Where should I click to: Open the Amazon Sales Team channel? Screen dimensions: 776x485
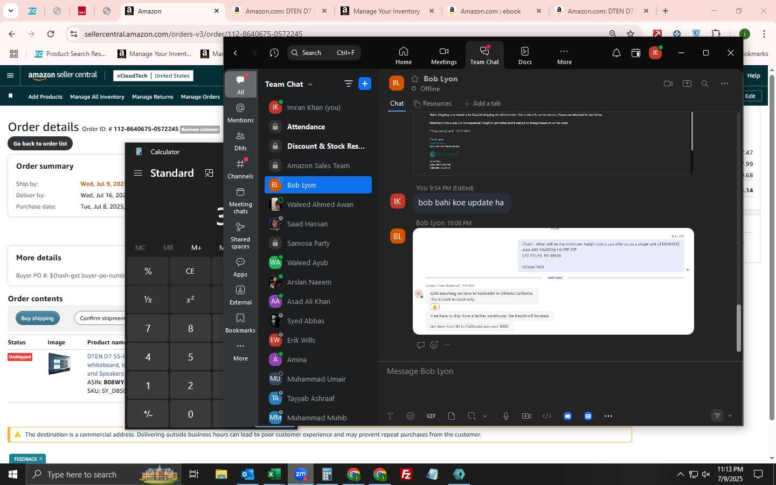click(x=318, y=165)
